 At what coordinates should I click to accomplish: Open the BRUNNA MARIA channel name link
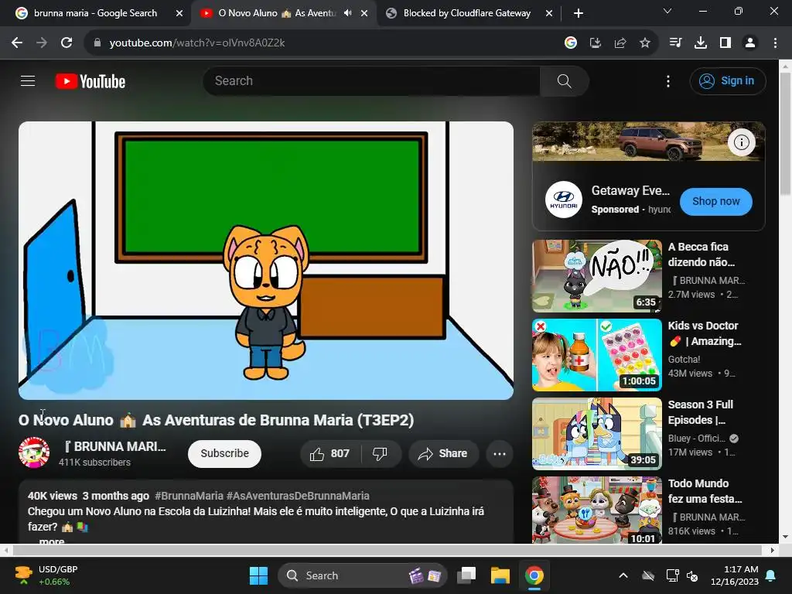click(114, 446)
